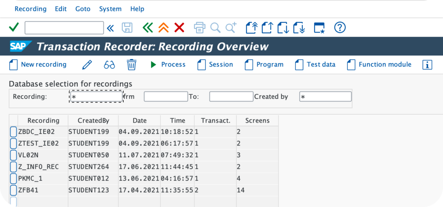Image resolution: width=443 pixels, height=207 pixels.
Task: Click the 'frm' date input field
Action: tap(166, 97)
